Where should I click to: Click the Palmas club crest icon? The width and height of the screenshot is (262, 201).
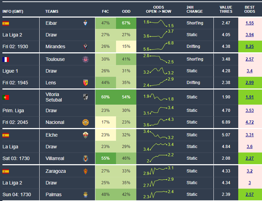pyautogui.click(x=85, y=195)
